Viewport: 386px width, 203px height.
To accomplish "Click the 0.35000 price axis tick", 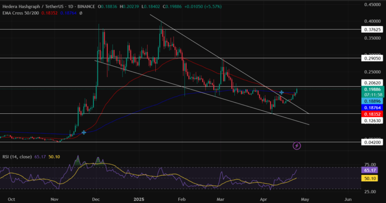I will click(x=372, y=38).
